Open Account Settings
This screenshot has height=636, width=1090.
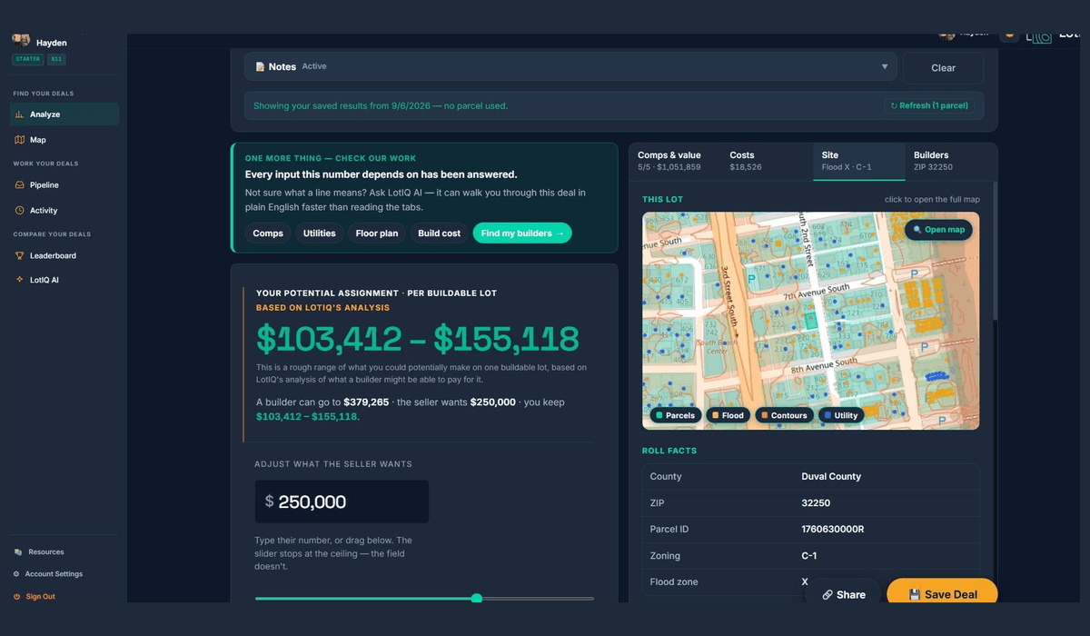pos(47,574)
